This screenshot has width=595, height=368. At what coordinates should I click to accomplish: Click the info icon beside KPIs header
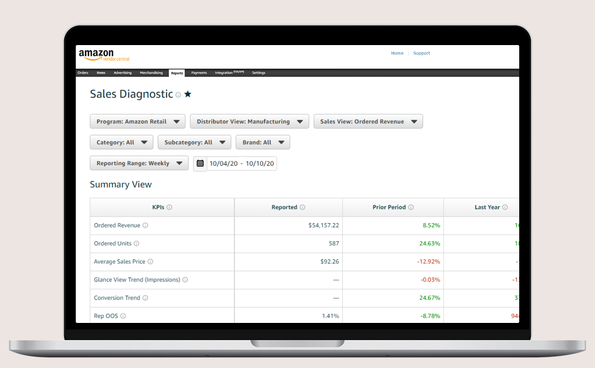[169, 207]
